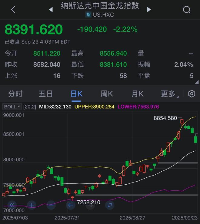Tap the amplitude value 2.04%
Viewport: 200px width, 224px height.
pos(184,64)
